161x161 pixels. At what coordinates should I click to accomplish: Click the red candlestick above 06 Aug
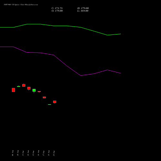(14, 90)
